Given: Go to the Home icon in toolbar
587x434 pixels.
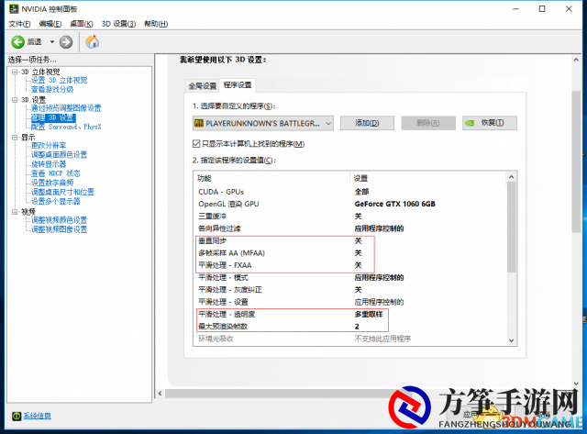Looking at the screenshot, I should point(92,41).
